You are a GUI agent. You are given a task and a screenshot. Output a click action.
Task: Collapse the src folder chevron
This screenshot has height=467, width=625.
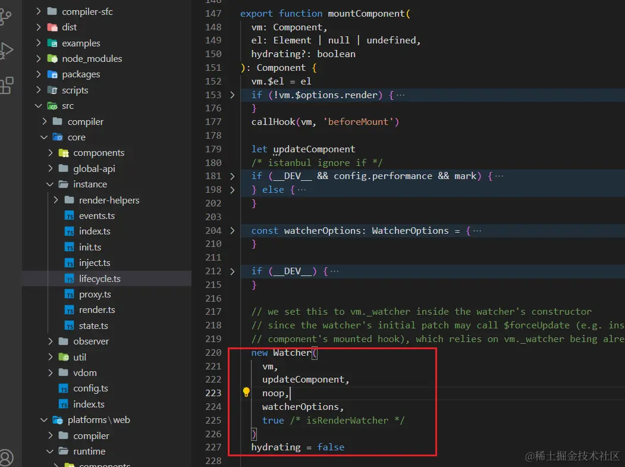tap(38, 106)
